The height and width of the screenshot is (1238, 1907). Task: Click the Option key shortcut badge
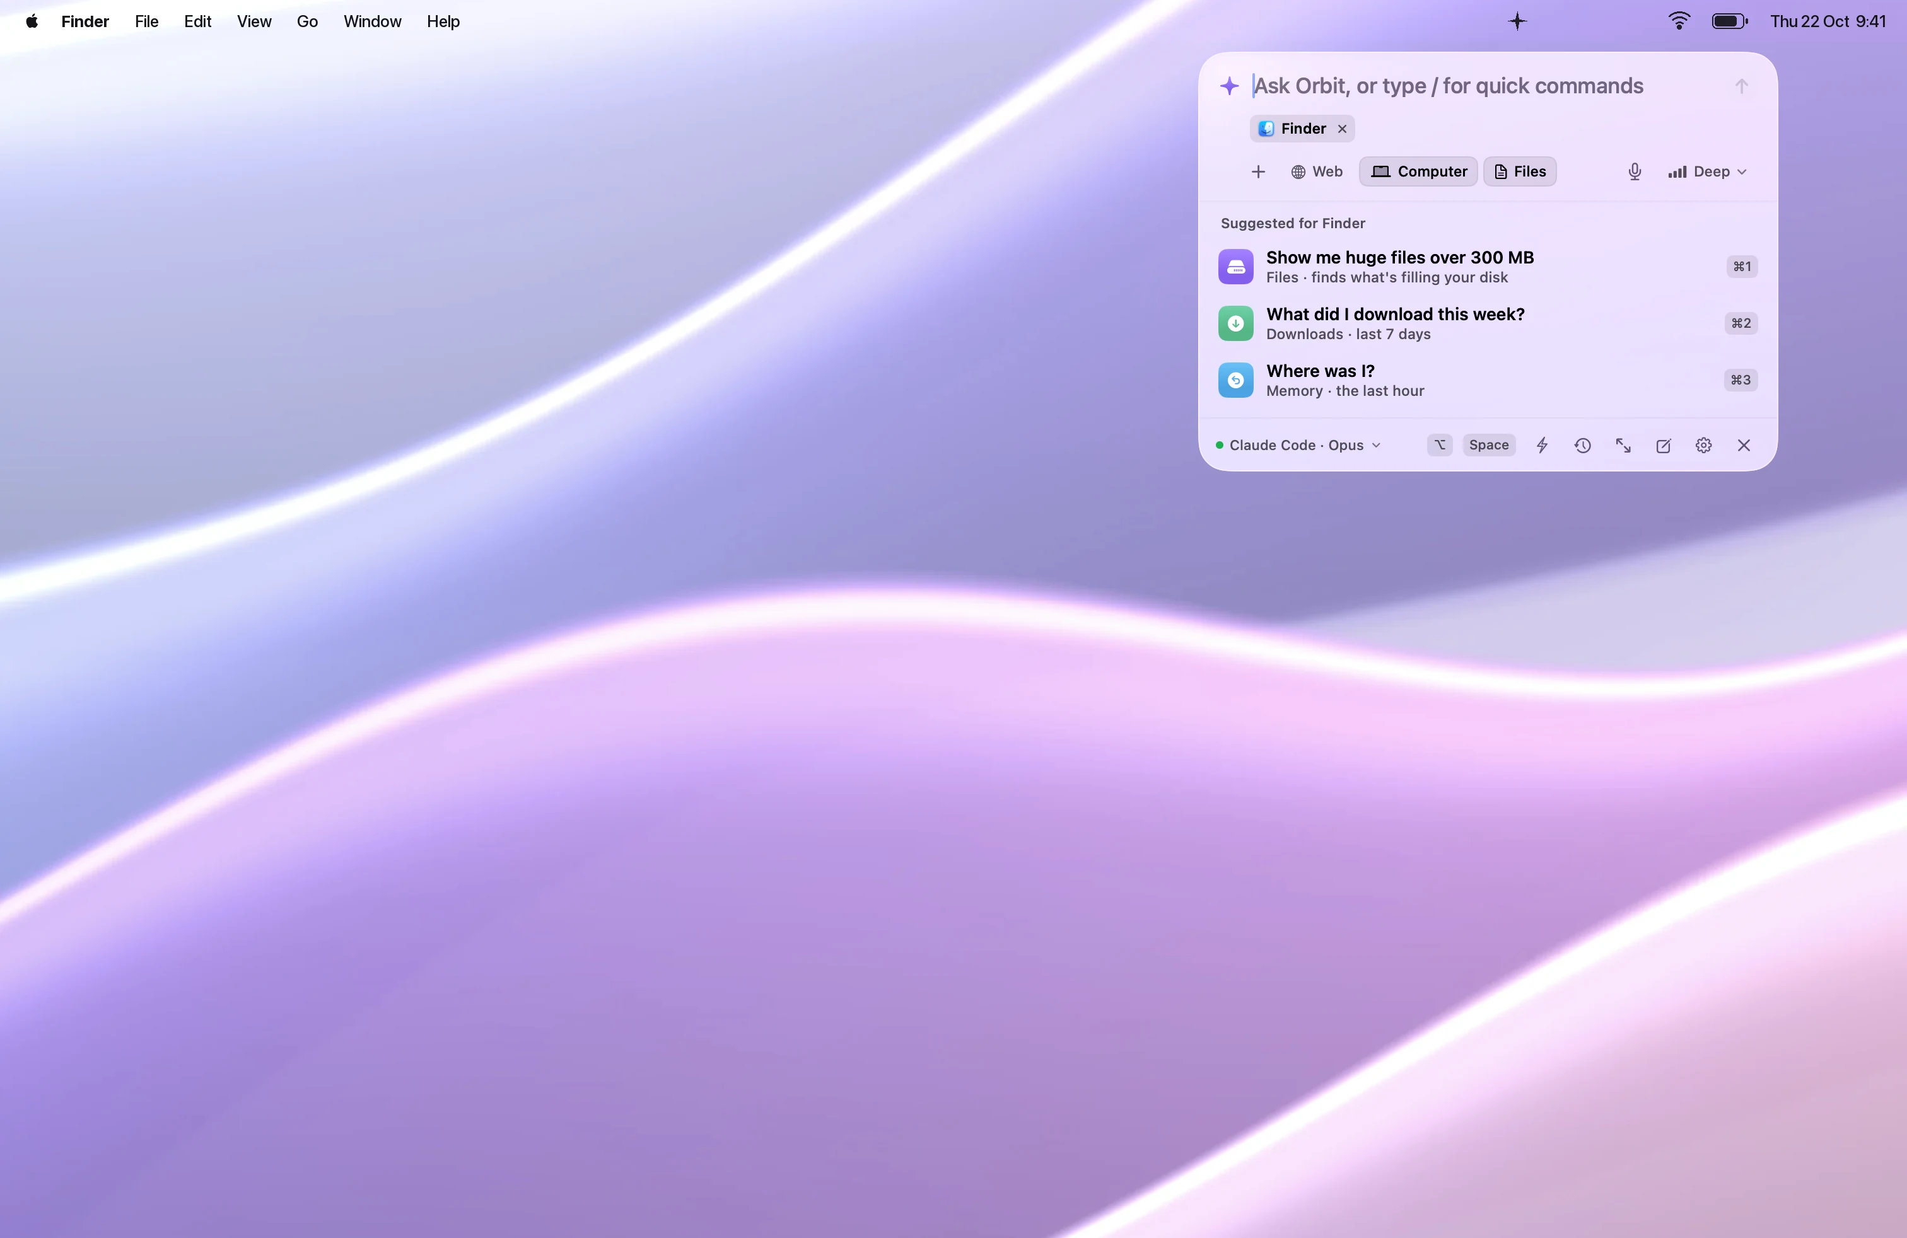pos(1440,445)
